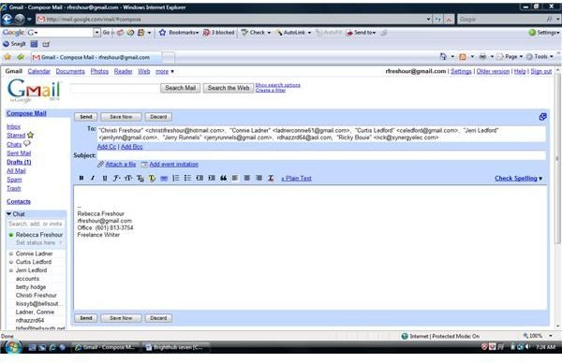Decrease indent of the paragraph

tap(200, 178)
